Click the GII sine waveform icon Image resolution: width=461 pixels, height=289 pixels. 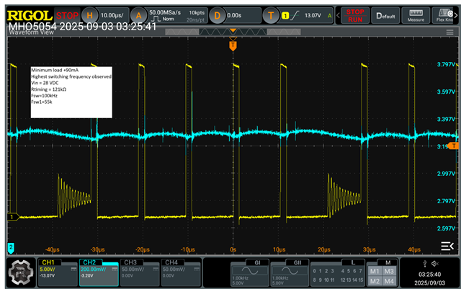pos(290,271)
